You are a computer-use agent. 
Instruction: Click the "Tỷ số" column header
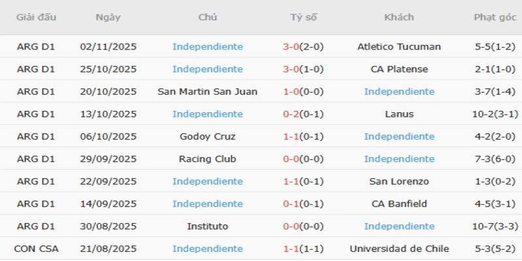point(303,18)
